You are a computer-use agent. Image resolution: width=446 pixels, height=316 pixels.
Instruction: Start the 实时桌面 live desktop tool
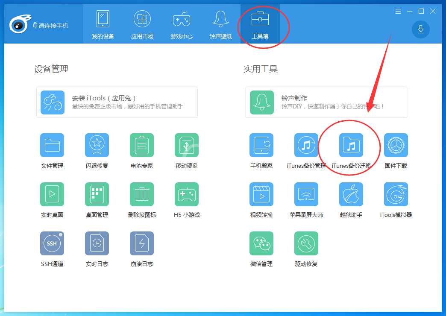click(x=52, y=194)
